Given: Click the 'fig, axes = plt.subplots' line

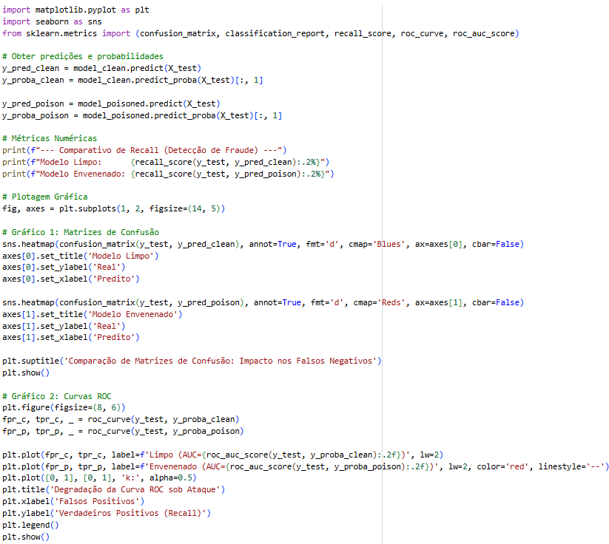Looking at the screenshot, I should tap(113, 208).
